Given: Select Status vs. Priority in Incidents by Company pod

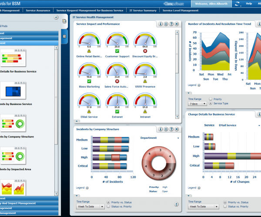Looking at the screenshot, I should pos(108,207).
